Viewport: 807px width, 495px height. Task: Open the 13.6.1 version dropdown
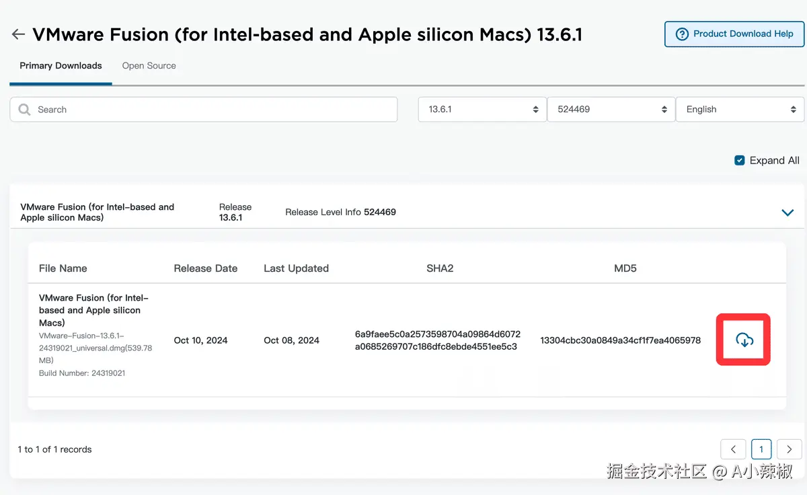tap(482, 109)
